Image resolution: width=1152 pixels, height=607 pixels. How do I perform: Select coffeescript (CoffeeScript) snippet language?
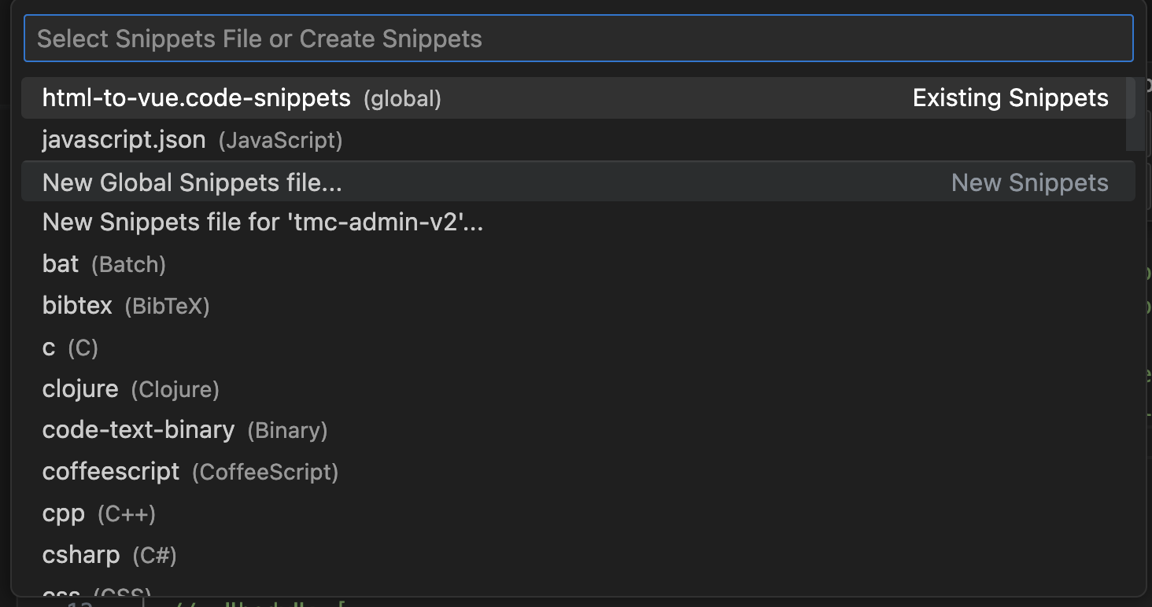[578, 472]
